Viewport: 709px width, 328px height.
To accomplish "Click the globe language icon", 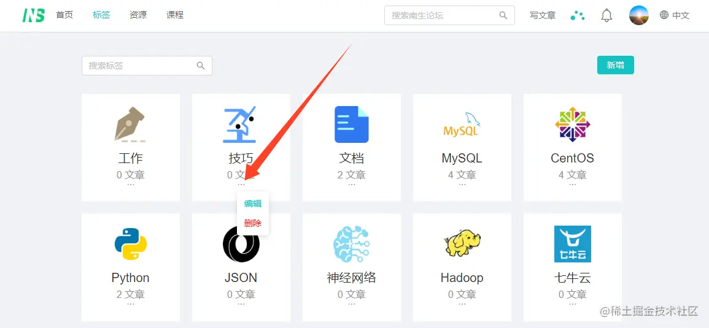I will 664,15.
